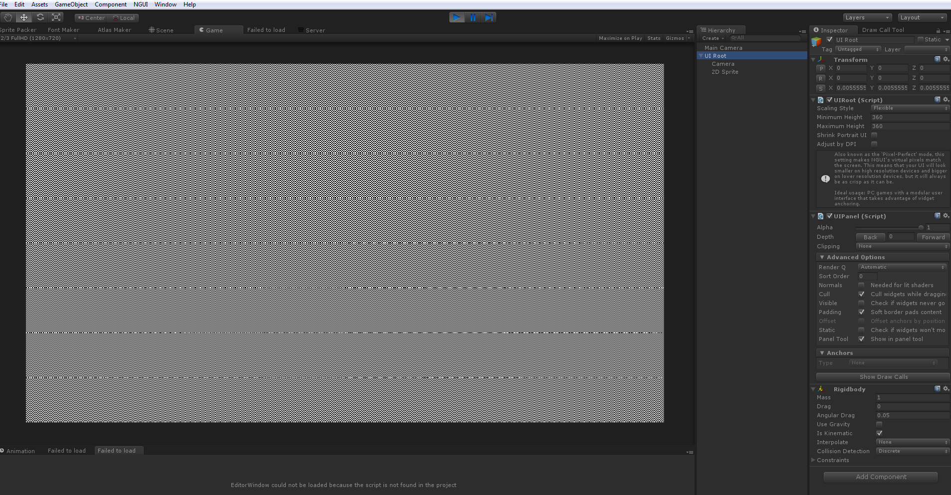This screenshot has width=951, height=495.
Task: Open the UIRoot script gear menu
Action: coord(946,100)
